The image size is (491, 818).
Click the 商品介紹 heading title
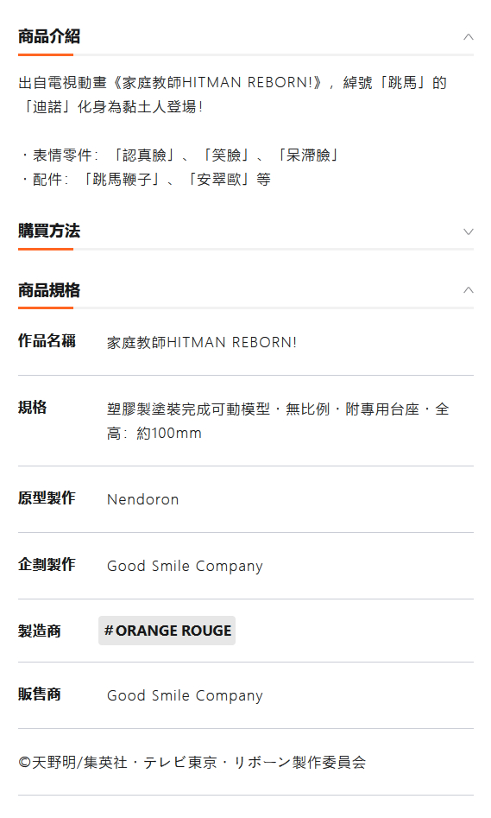tap(49, 36)
